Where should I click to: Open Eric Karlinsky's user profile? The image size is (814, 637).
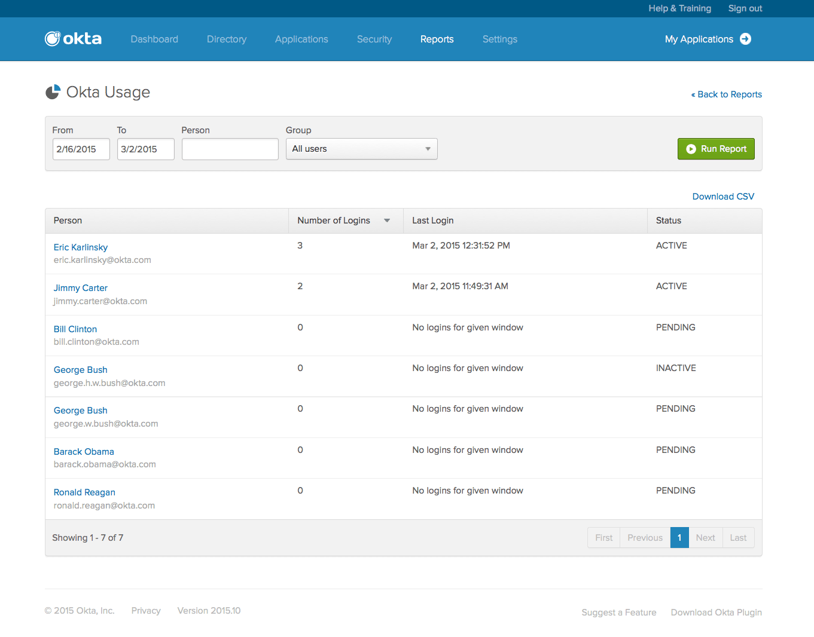click(81, 247)
